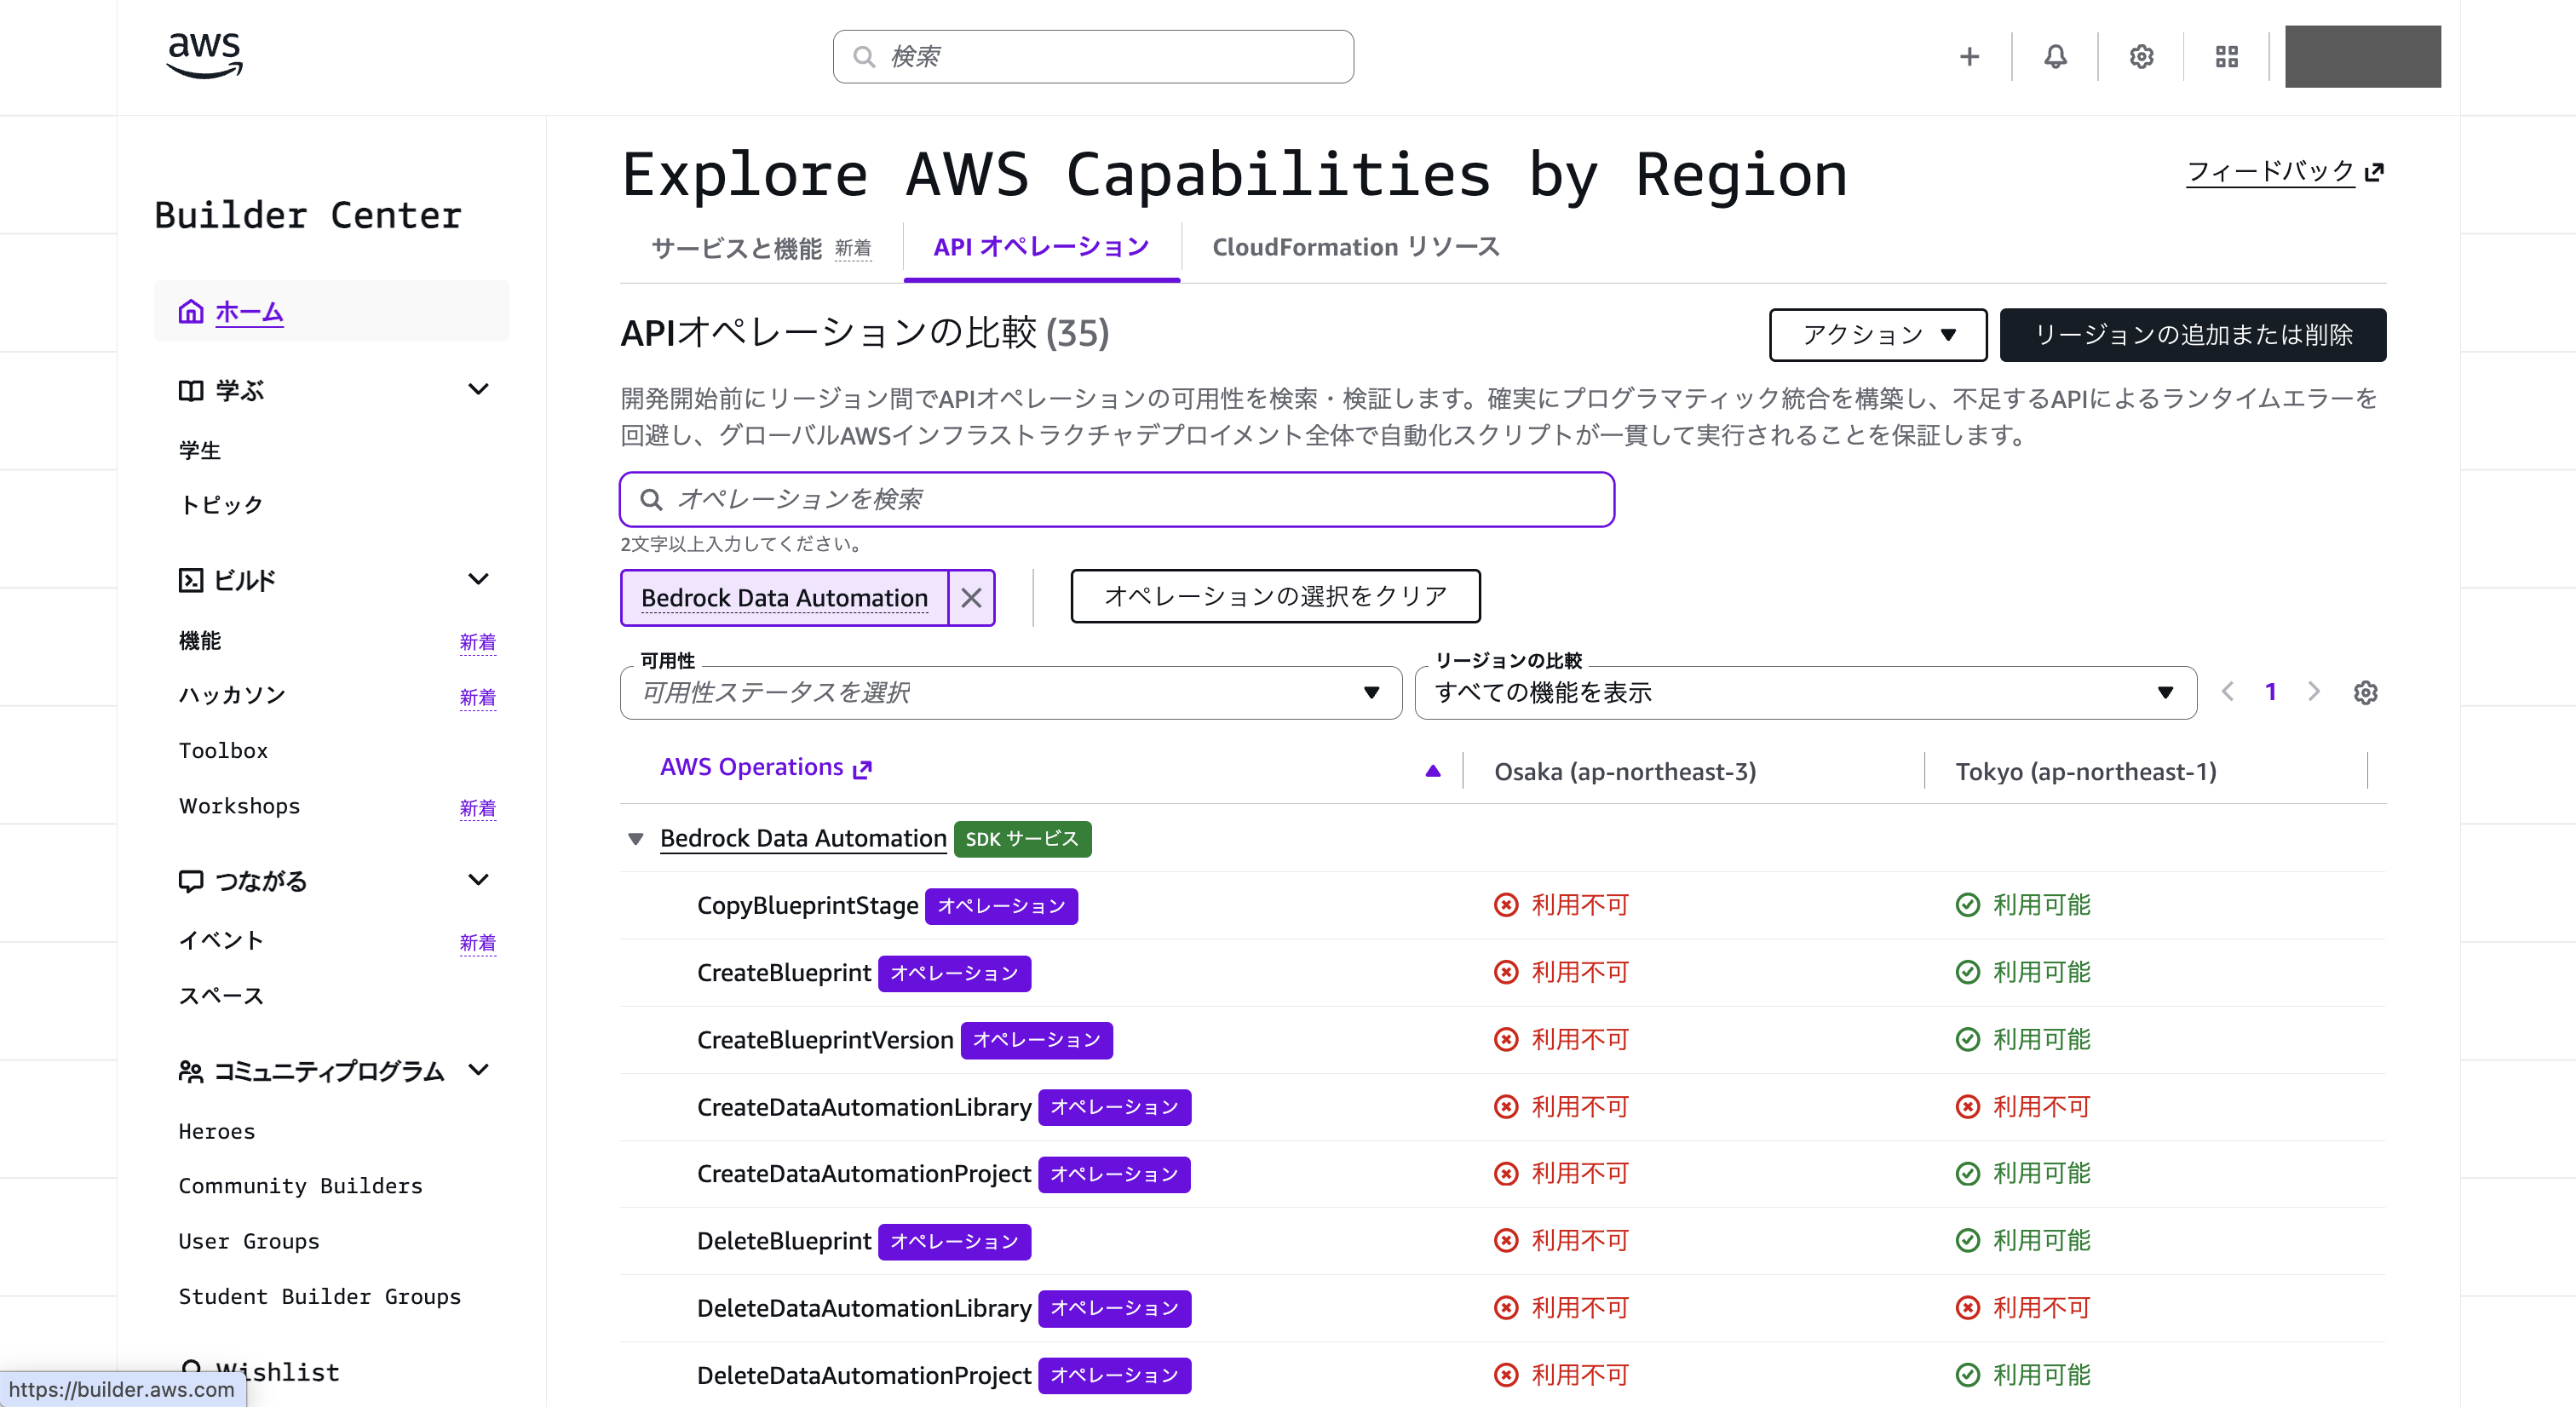Click the CreateDataAutomationProject operation row
This screenshot has width=2576, height=1407.
[x=1502, y=1174]
